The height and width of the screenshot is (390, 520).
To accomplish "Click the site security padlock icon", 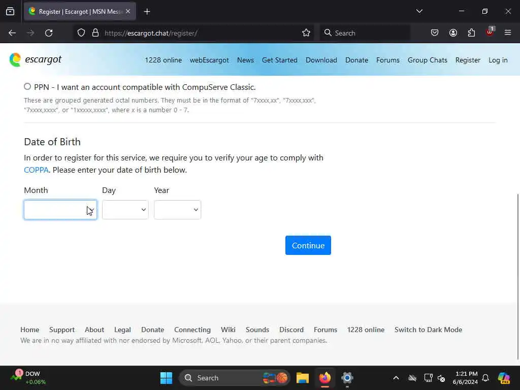I will 95,33.
